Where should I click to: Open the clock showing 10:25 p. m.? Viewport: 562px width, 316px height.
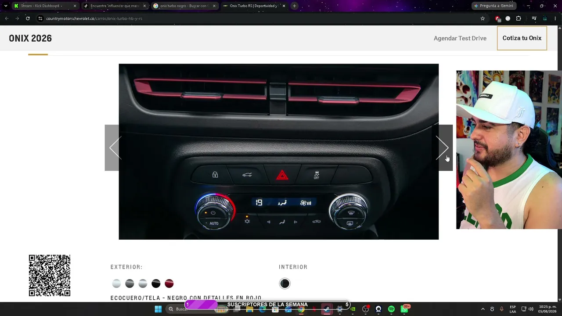548,309
